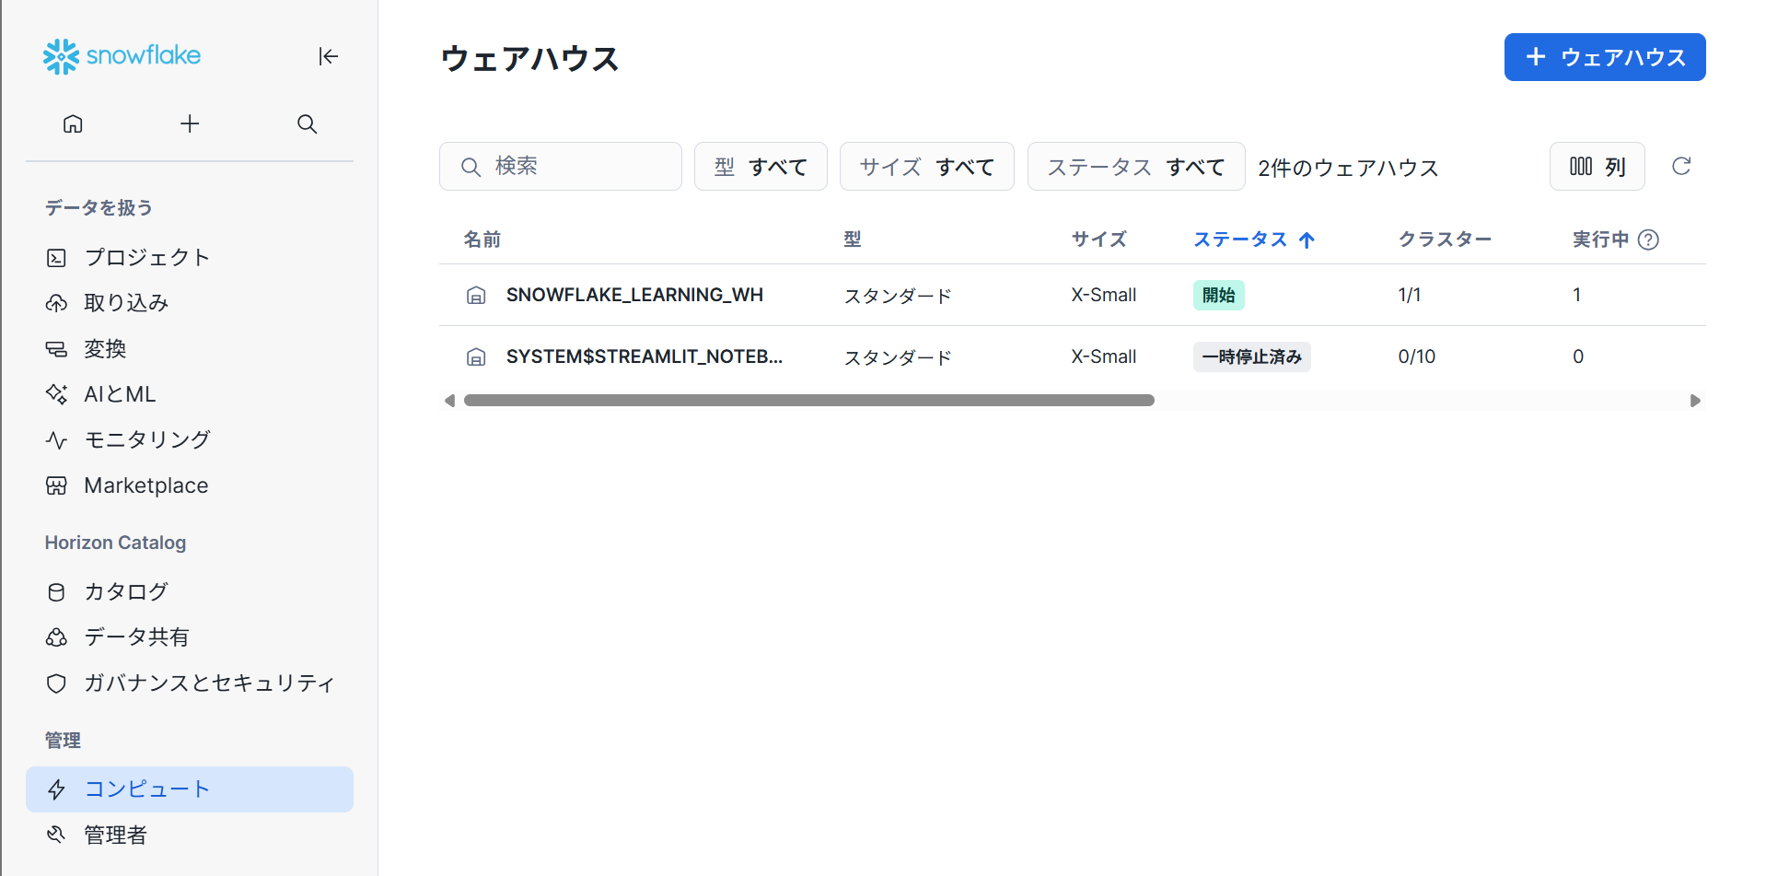The width and height of the screenshot is (1766, 876).
Task: Click the 一時停止済み status badge
Action: click(x=1252, y=356)
